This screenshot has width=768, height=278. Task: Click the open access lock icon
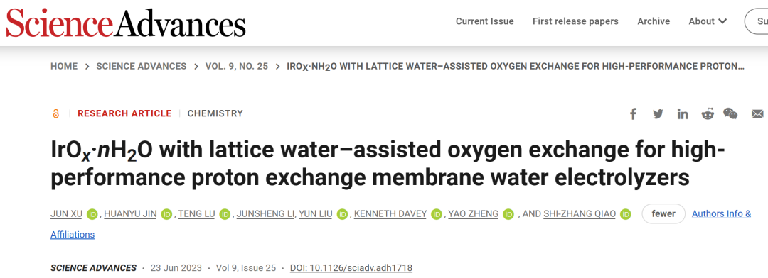pyautogui.click(x=56, y=114)
